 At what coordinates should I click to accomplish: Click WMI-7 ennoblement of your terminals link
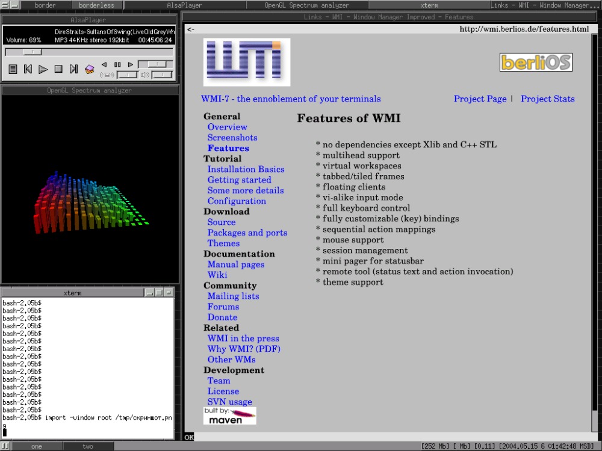point(291,99)
